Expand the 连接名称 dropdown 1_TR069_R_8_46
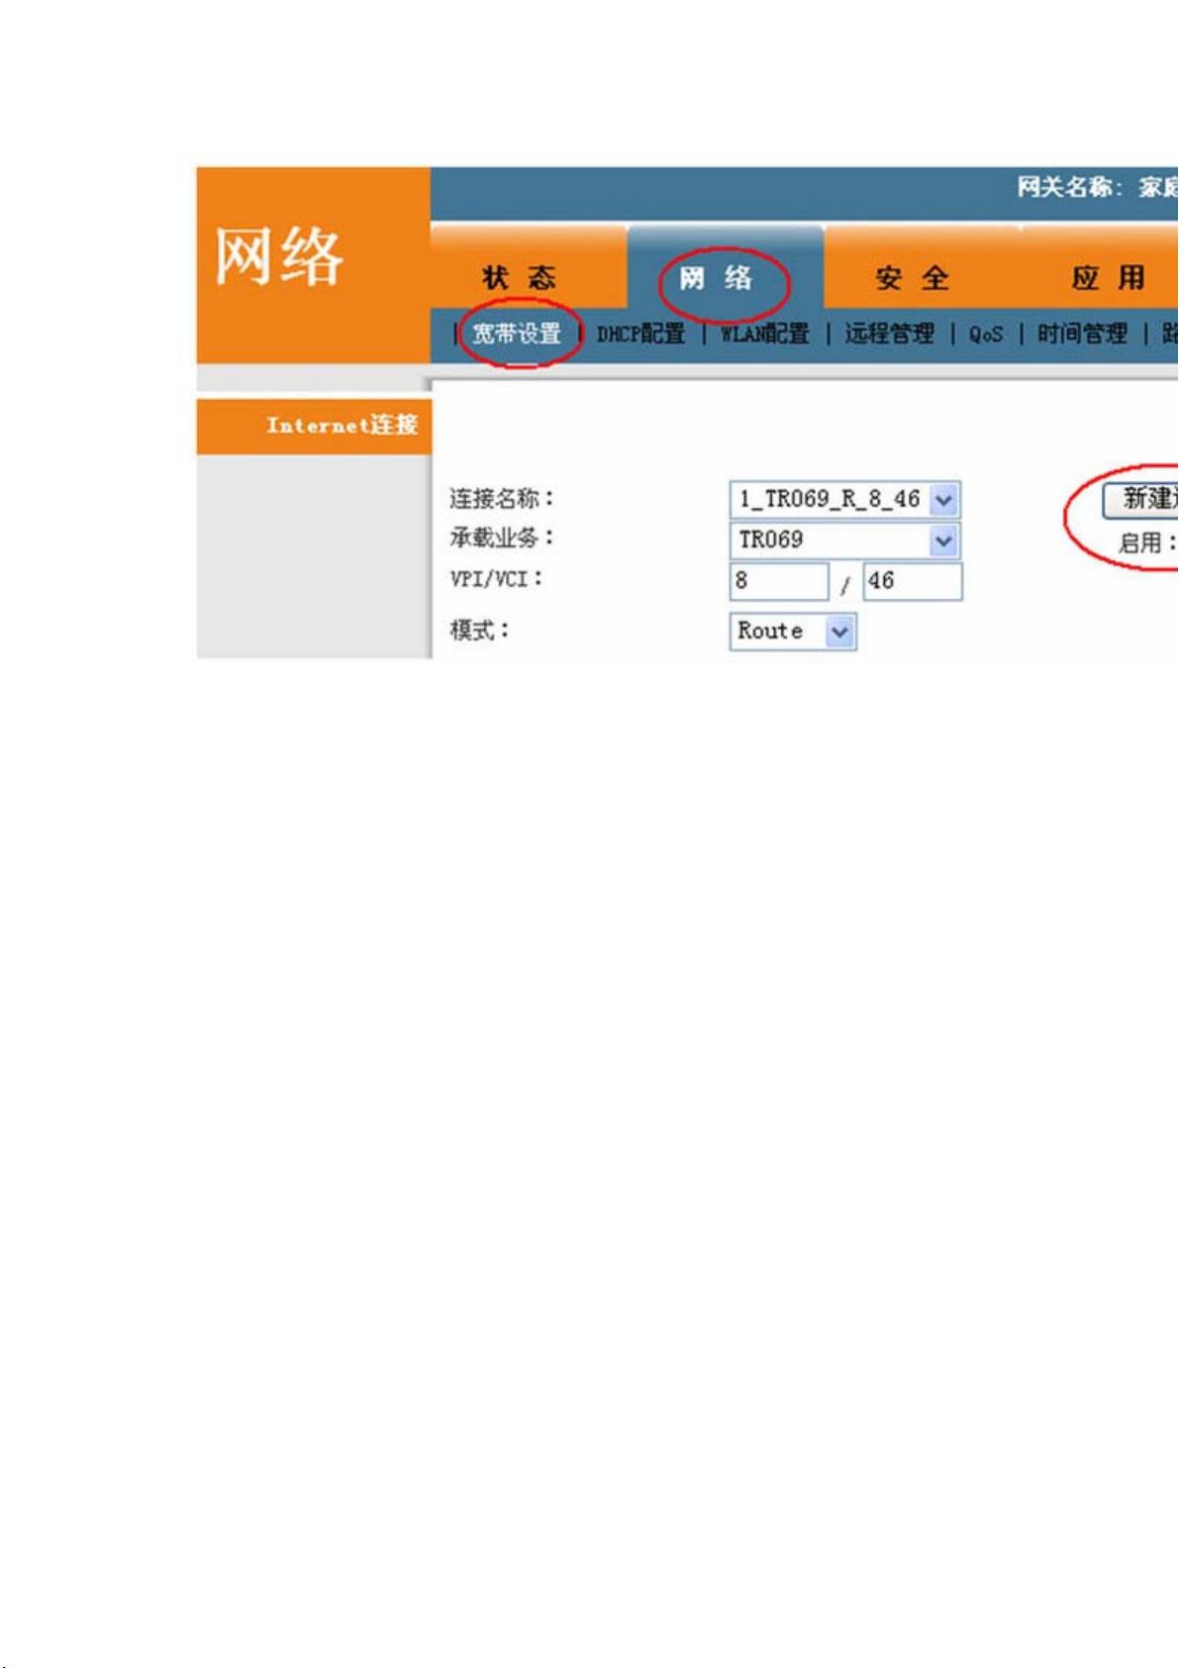Image resolution: width=1179 pixels, height=1668 pixels. pyautogui.click(x=844, y=499)
